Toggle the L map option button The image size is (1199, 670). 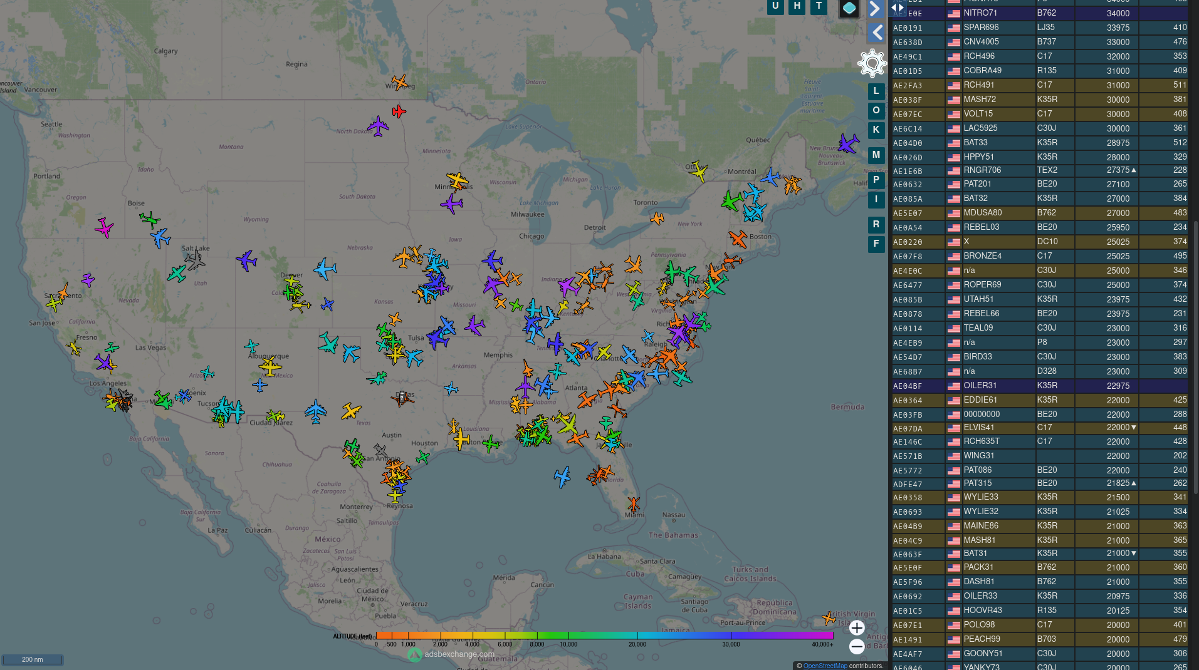point(876,91)
